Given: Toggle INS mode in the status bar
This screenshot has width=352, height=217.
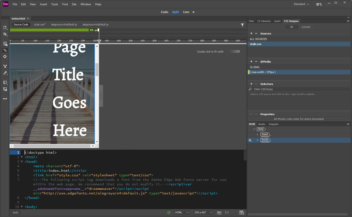Looking at the screenshot, I should tap(219, 212).
